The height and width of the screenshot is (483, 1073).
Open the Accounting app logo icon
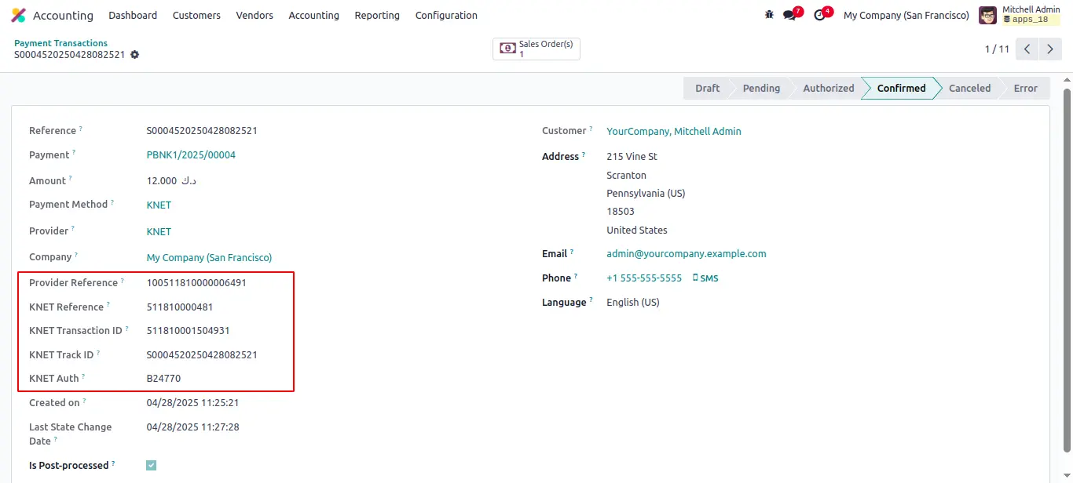point(18,16)
